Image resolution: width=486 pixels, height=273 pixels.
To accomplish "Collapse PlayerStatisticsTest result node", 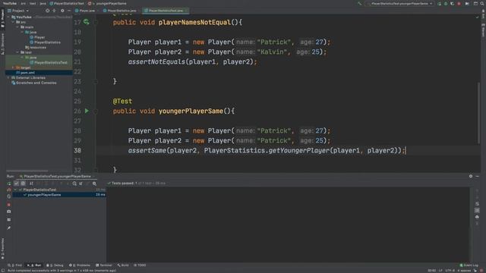I will tap(15, 190).
